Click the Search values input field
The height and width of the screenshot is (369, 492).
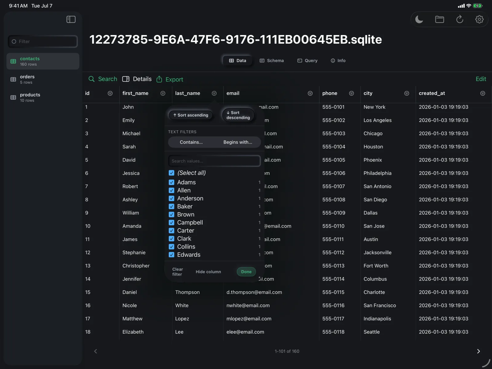[214, 161]
